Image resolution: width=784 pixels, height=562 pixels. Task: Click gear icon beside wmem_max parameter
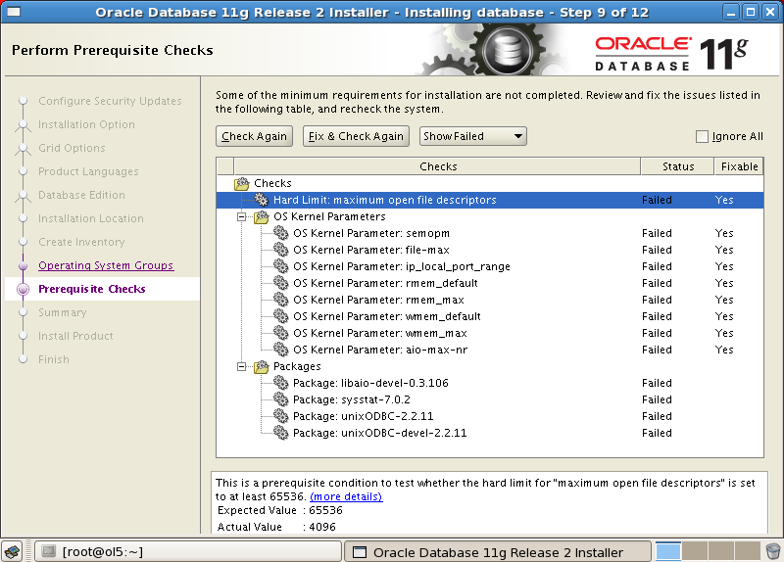click(281, 333)
